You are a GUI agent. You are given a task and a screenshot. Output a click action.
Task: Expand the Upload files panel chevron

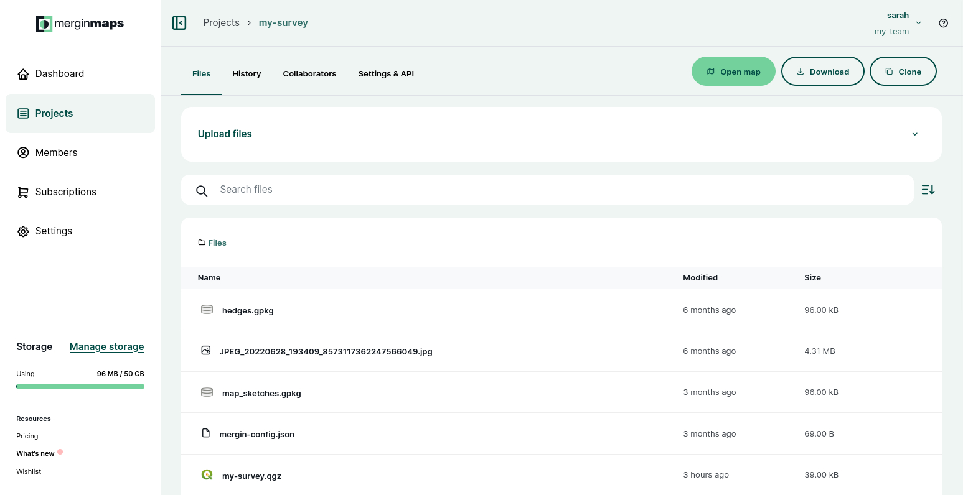915,134
